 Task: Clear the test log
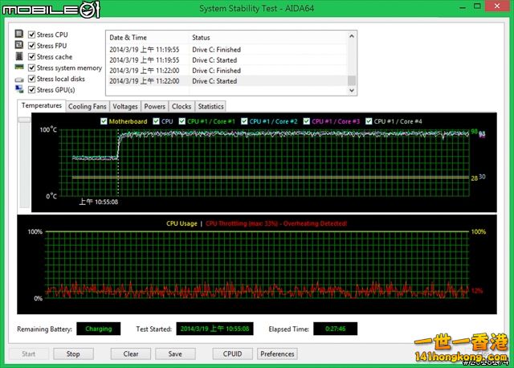click(x=130, y=354)
